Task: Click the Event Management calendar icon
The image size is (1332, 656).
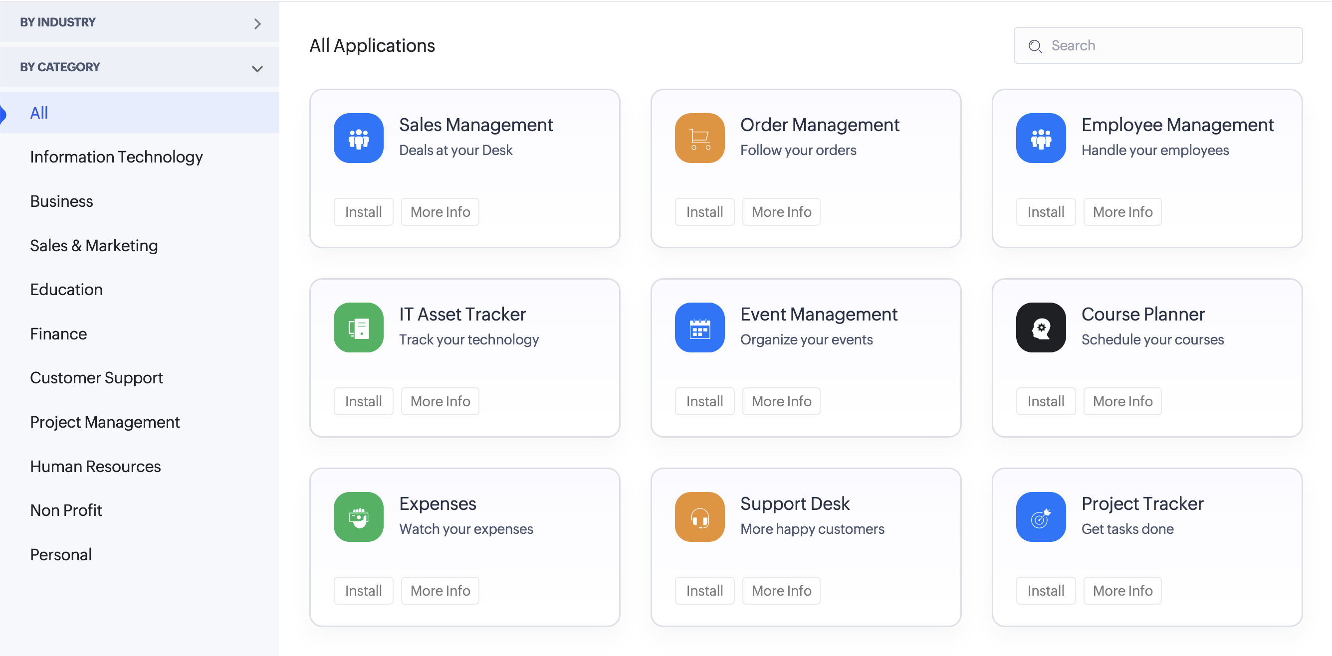Action: click(699, 328)
